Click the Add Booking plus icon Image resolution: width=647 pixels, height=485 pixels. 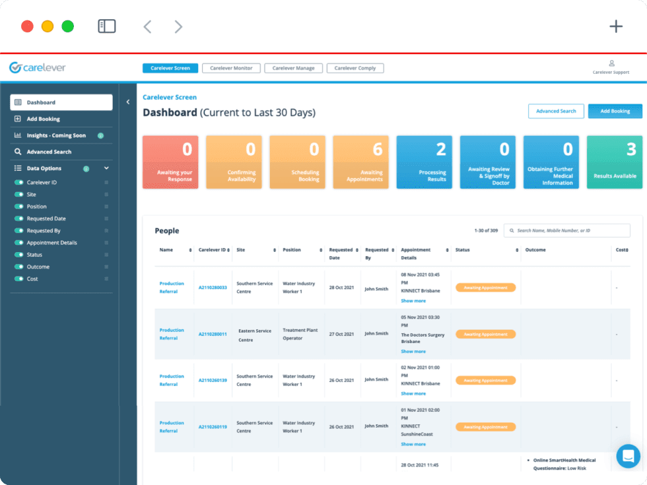[18, 119]
